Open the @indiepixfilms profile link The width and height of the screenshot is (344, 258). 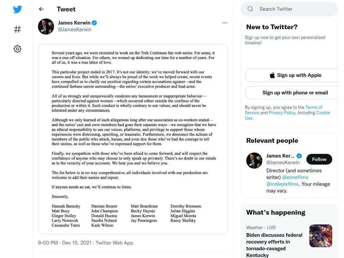coord(282,184)
